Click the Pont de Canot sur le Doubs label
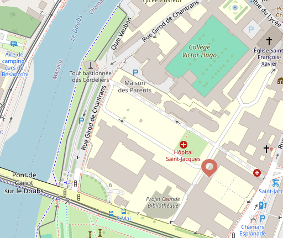The height and width of the screenshot is (238, 283). coord(24,183)
